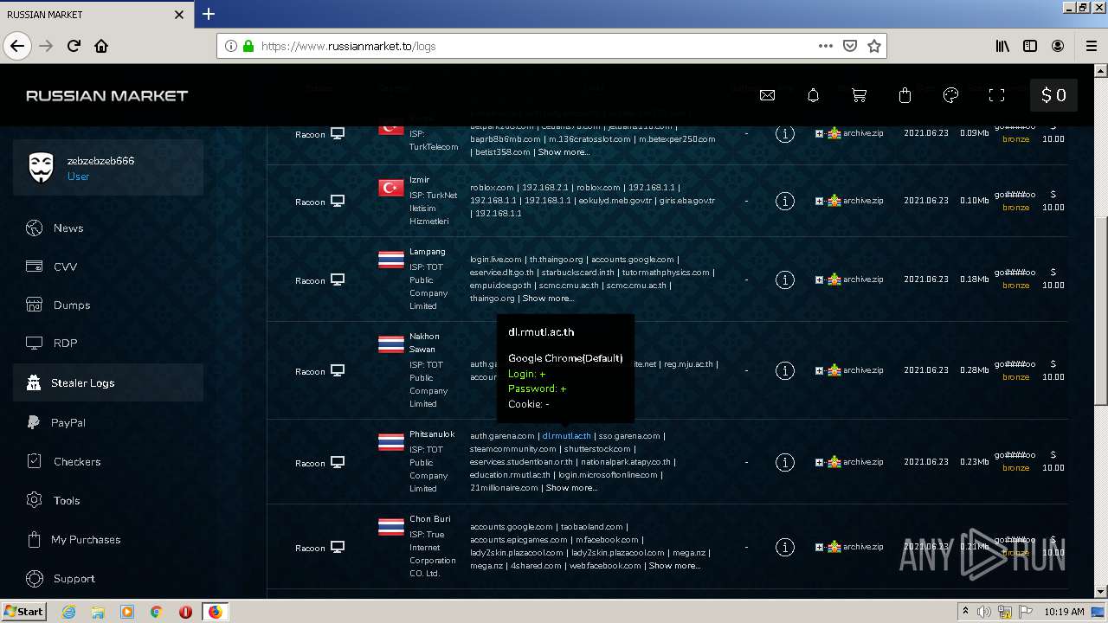The width and height of the screenshot is (1108, 623).
Task: Click the $ 0 balance button
Action: 1053,95
